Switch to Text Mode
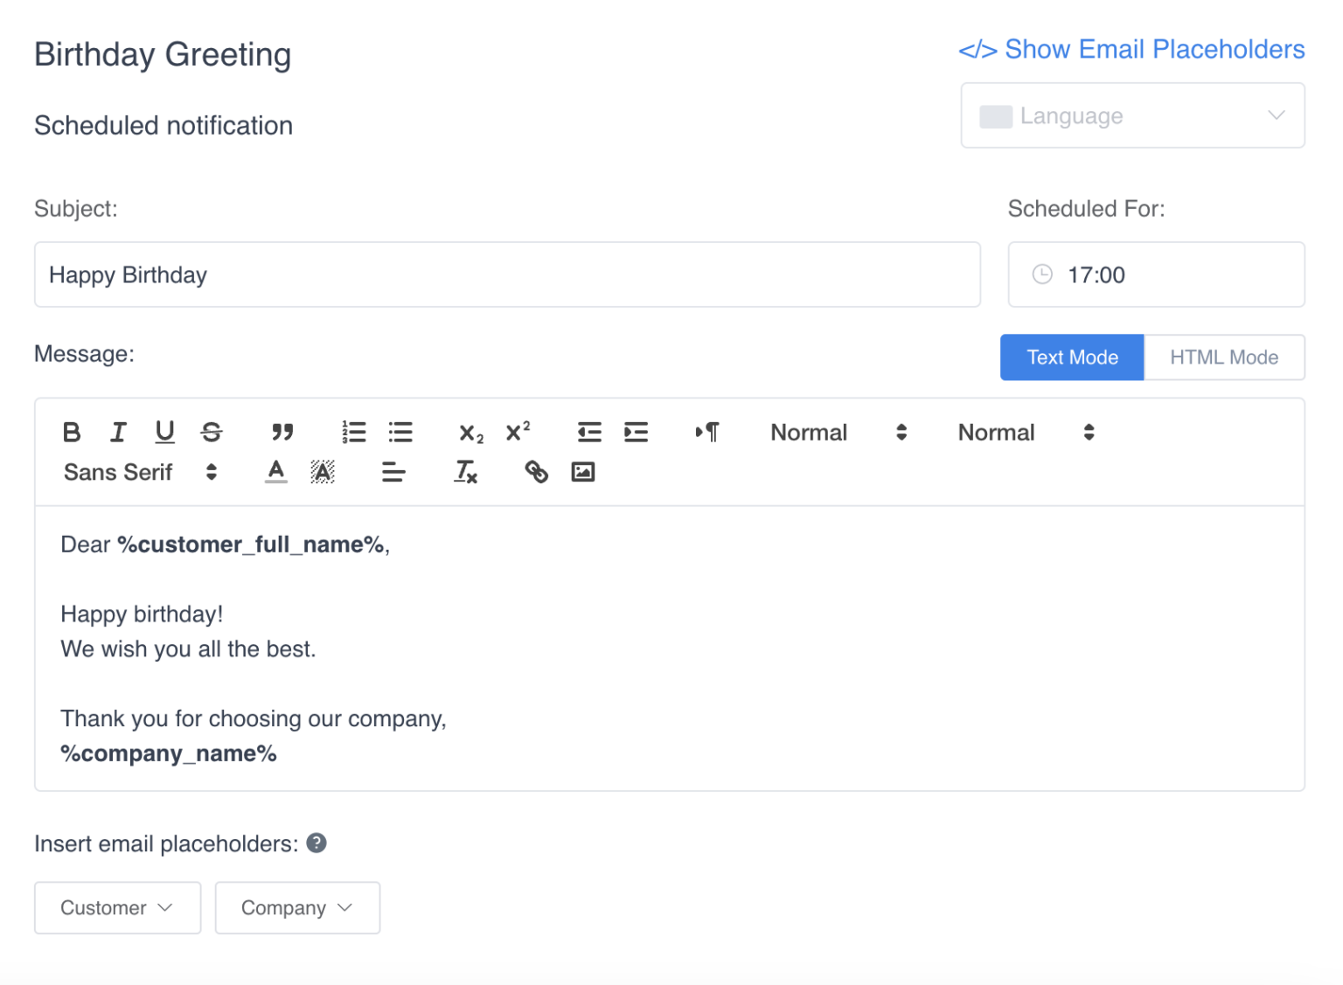This screenshot has width=1343, height=985. tap(1072, 357)
